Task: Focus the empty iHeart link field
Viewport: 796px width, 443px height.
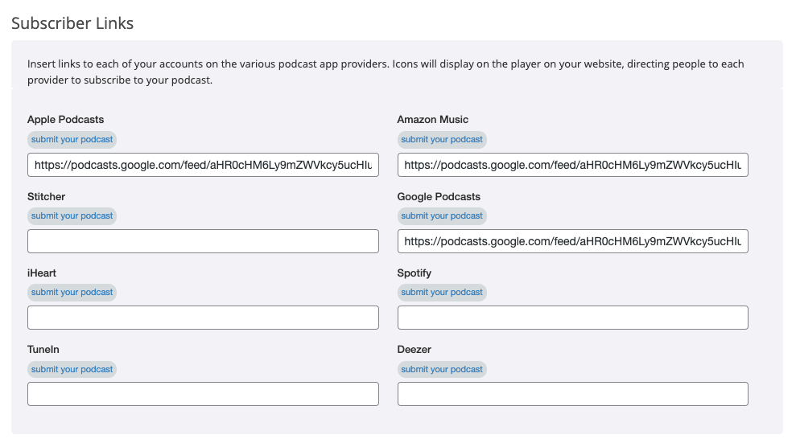Action: click(203, 318)
